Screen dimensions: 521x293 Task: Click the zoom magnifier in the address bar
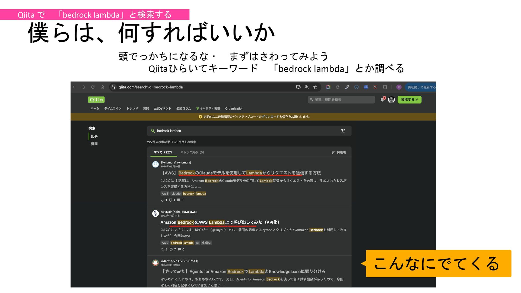(x=307, y=87)
